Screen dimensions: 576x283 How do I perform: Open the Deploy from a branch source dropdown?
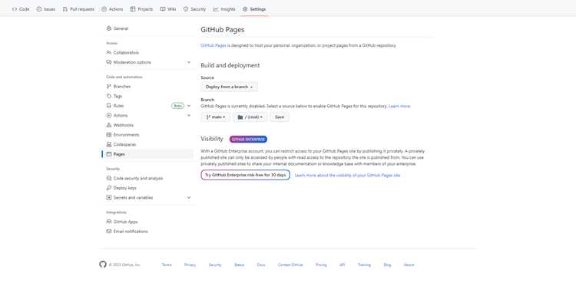pyautogui.click(x=229, y=87)
